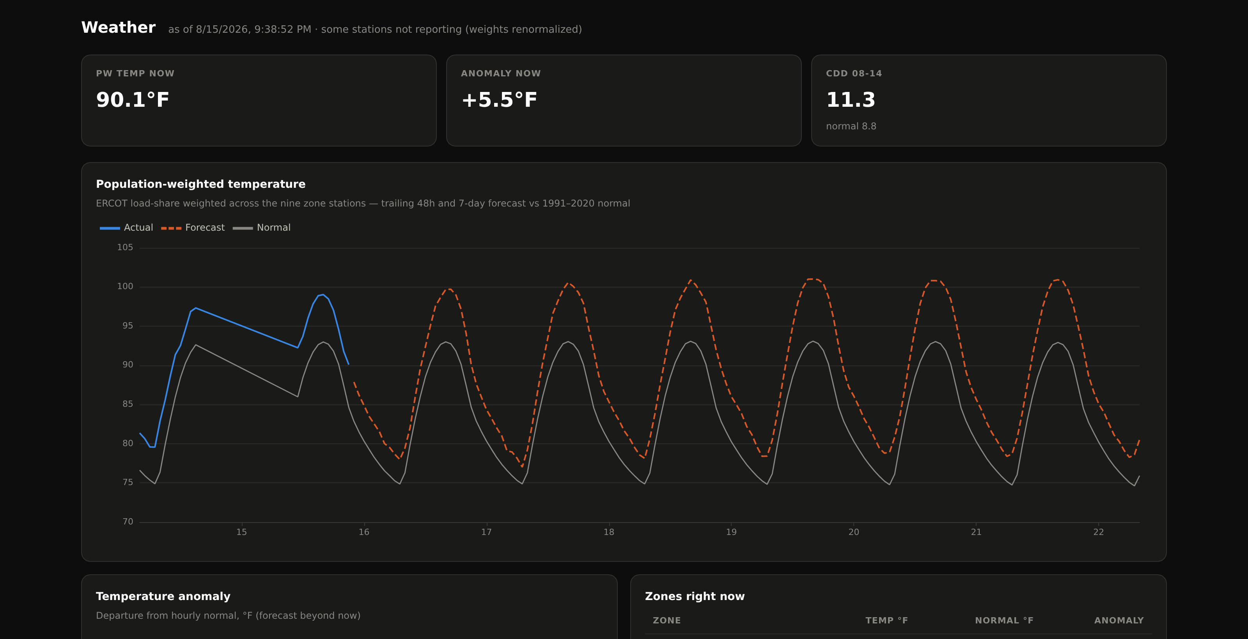Select the Weather page heading
1248x639 pixels.
[x=118, y=28]
